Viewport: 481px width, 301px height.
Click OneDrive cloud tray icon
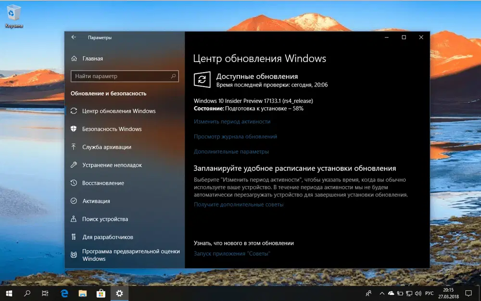[x=391, y=293]
